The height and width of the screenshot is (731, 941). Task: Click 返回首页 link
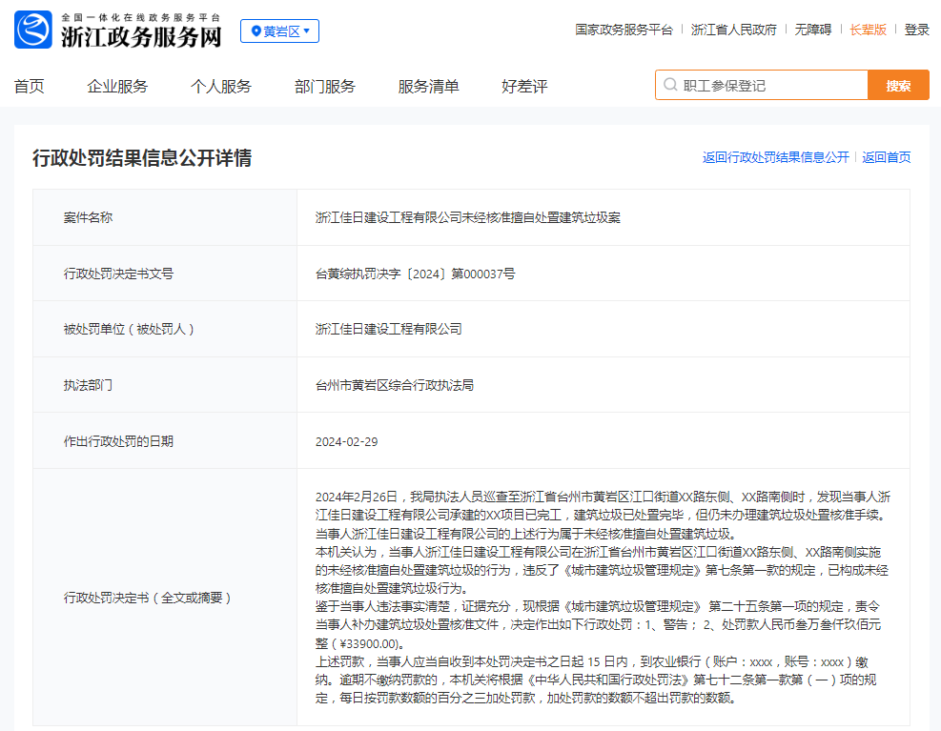coord(887,157)
